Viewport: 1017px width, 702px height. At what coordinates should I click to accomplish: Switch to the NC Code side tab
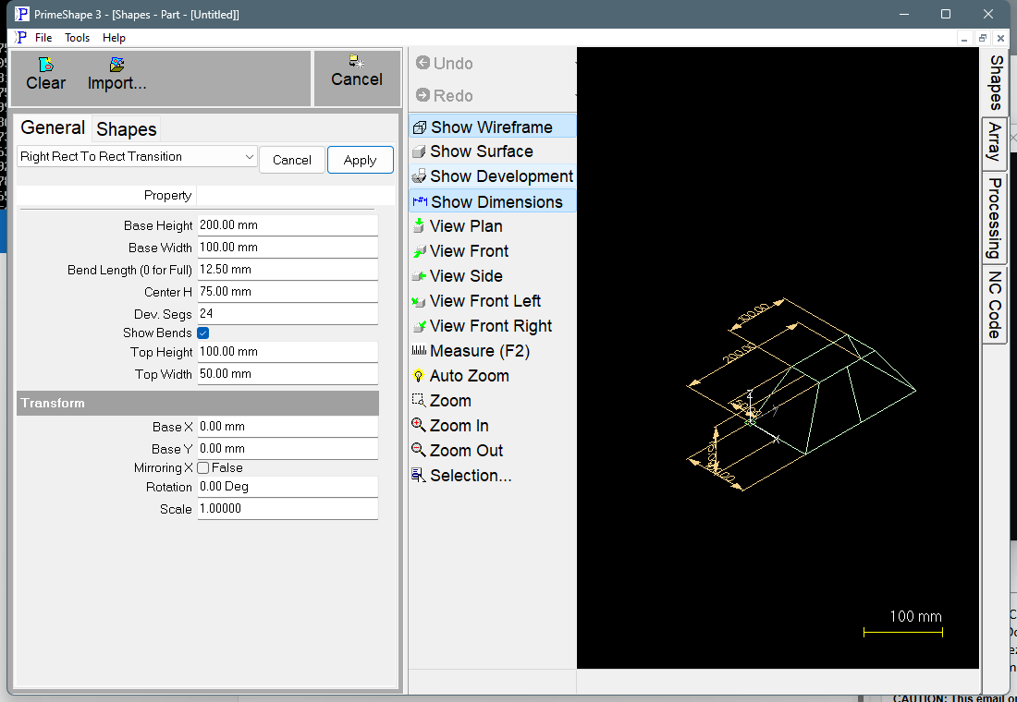pyautogui.click(x=995, y=305)
